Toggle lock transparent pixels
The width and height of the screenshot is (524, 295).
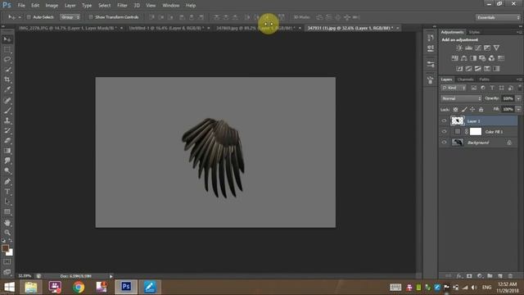[455, 109]
